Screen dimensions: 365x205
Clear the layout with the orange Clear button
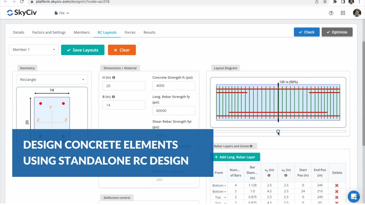click(122, 50)
